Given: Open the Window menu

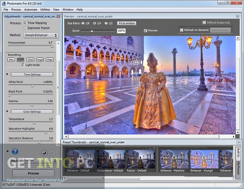Looking at the screenshot, I should (x=68, y=9).
